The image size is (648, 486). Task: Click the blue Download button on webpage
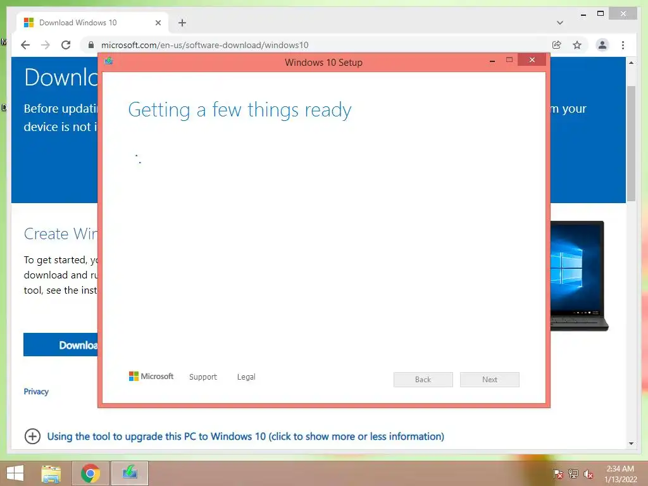[x=60, y=345]
